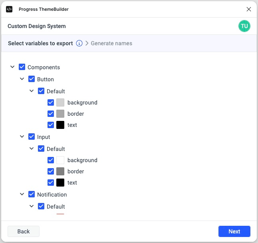Click the Progress ThemeBuilder code logo icon

pyautogui.click(x=9, y=9)
